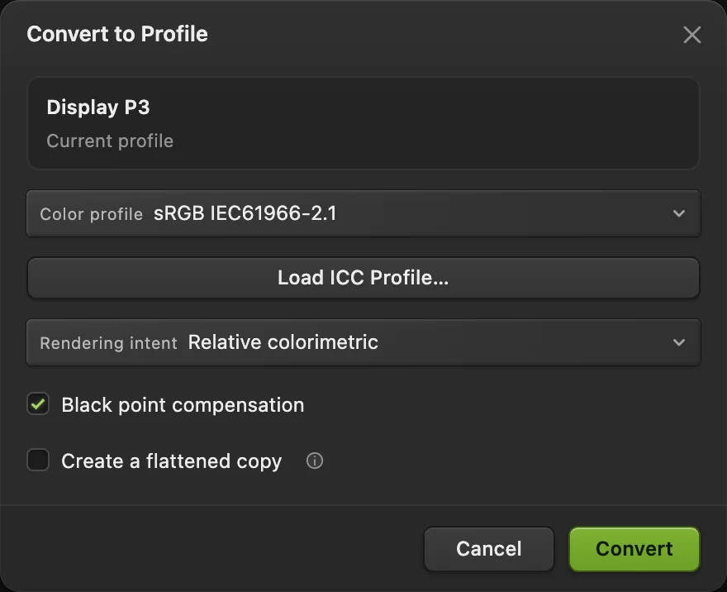The width and height of the screenshot is (727, 592).
Task: Click the Rendering intent field label
Action: coord(108,343)
